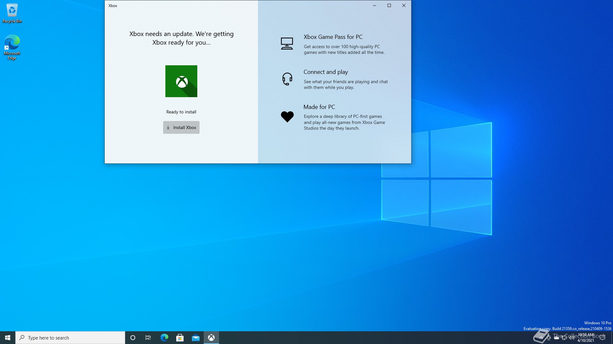Open the Windows Start menu

click(x=8, y=338)
